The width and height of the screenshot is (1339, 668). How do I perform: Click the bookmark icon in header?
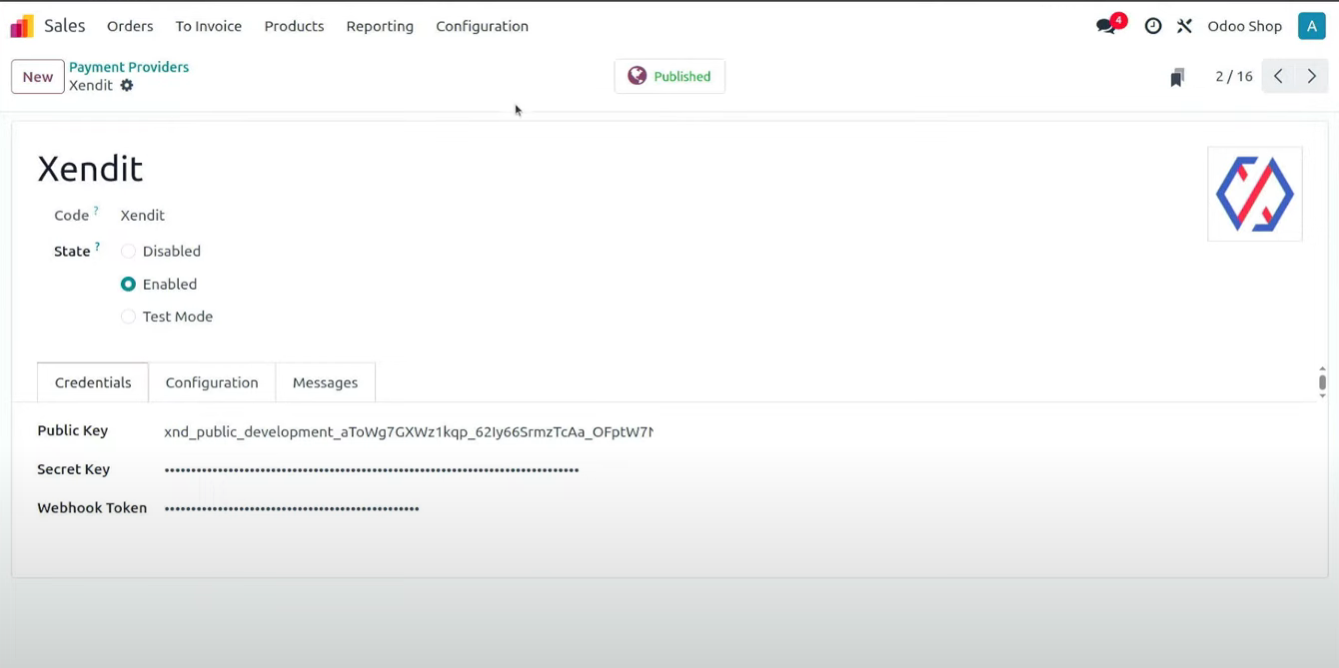(x=1177, y=77)
